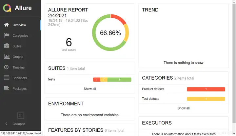Click the red Product defects bar
Screen dimensions: 236x136
click(x=206, y=89)
